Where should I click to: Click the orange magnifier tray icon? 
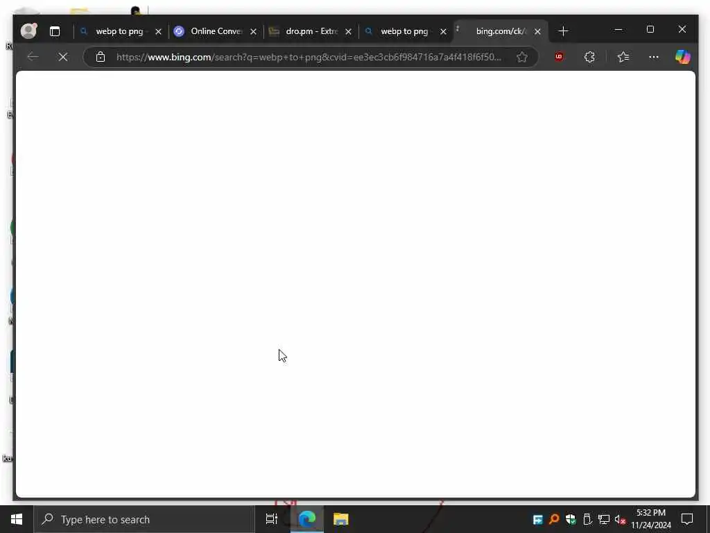pyautogui.click(x=554, y=519)
